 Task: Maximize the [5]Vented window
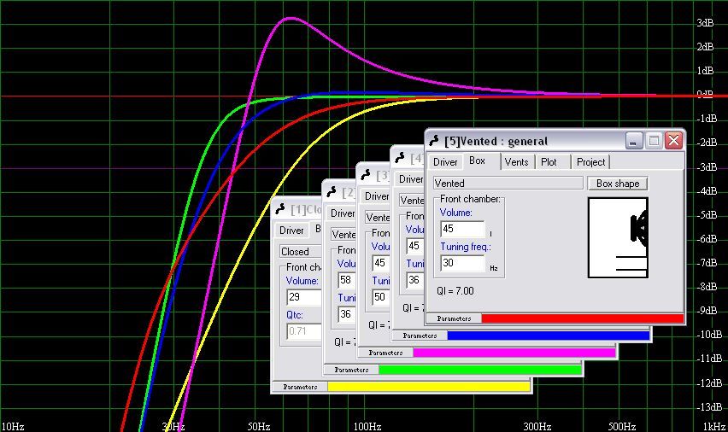(654, 140)
